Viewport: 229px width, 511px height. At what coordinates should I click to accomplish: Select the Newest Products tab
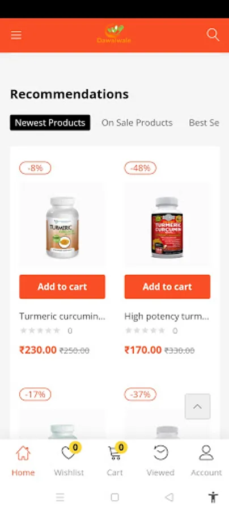[50, 123]
